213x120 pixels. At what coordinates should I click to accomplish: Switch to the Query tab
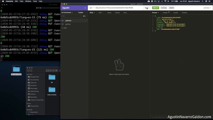point(109,13)
